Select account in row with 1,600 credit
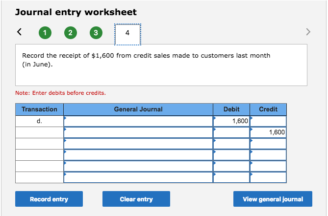Screen dimensions: 328x216 click(x=138, y=132)
